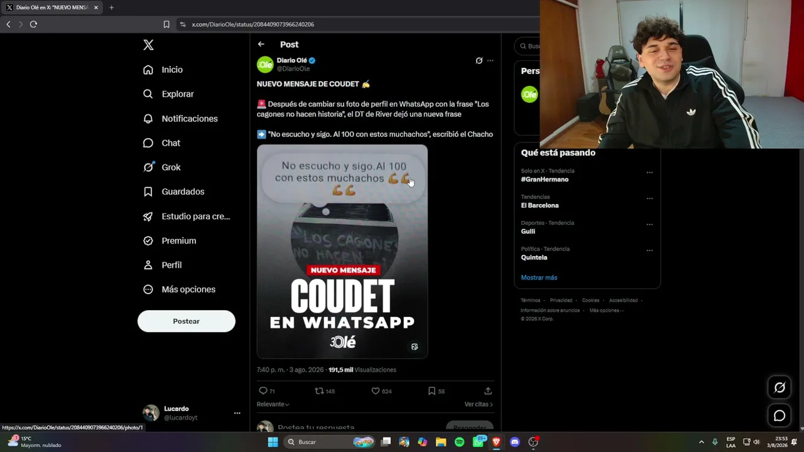Viewport: 804px width, 452px height.
Task: Click the taskbar Buscar search box
Action: point(330,442)
